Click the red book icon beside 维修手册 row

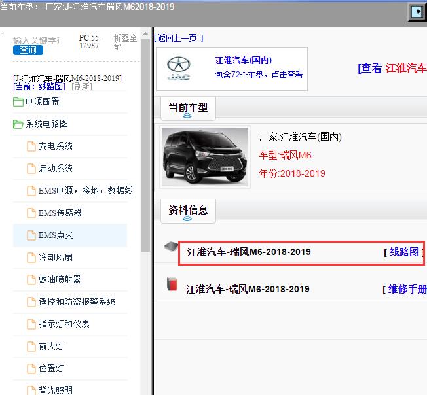coord(172,284)
